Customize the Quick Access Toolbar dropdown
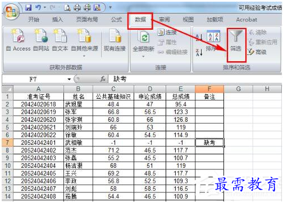Viewport: 283px width, 202px height. [111, 8]
